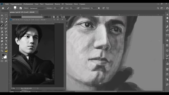Open the Изображение menu
The width and height of the screenshot is (169, 95).
28,4
